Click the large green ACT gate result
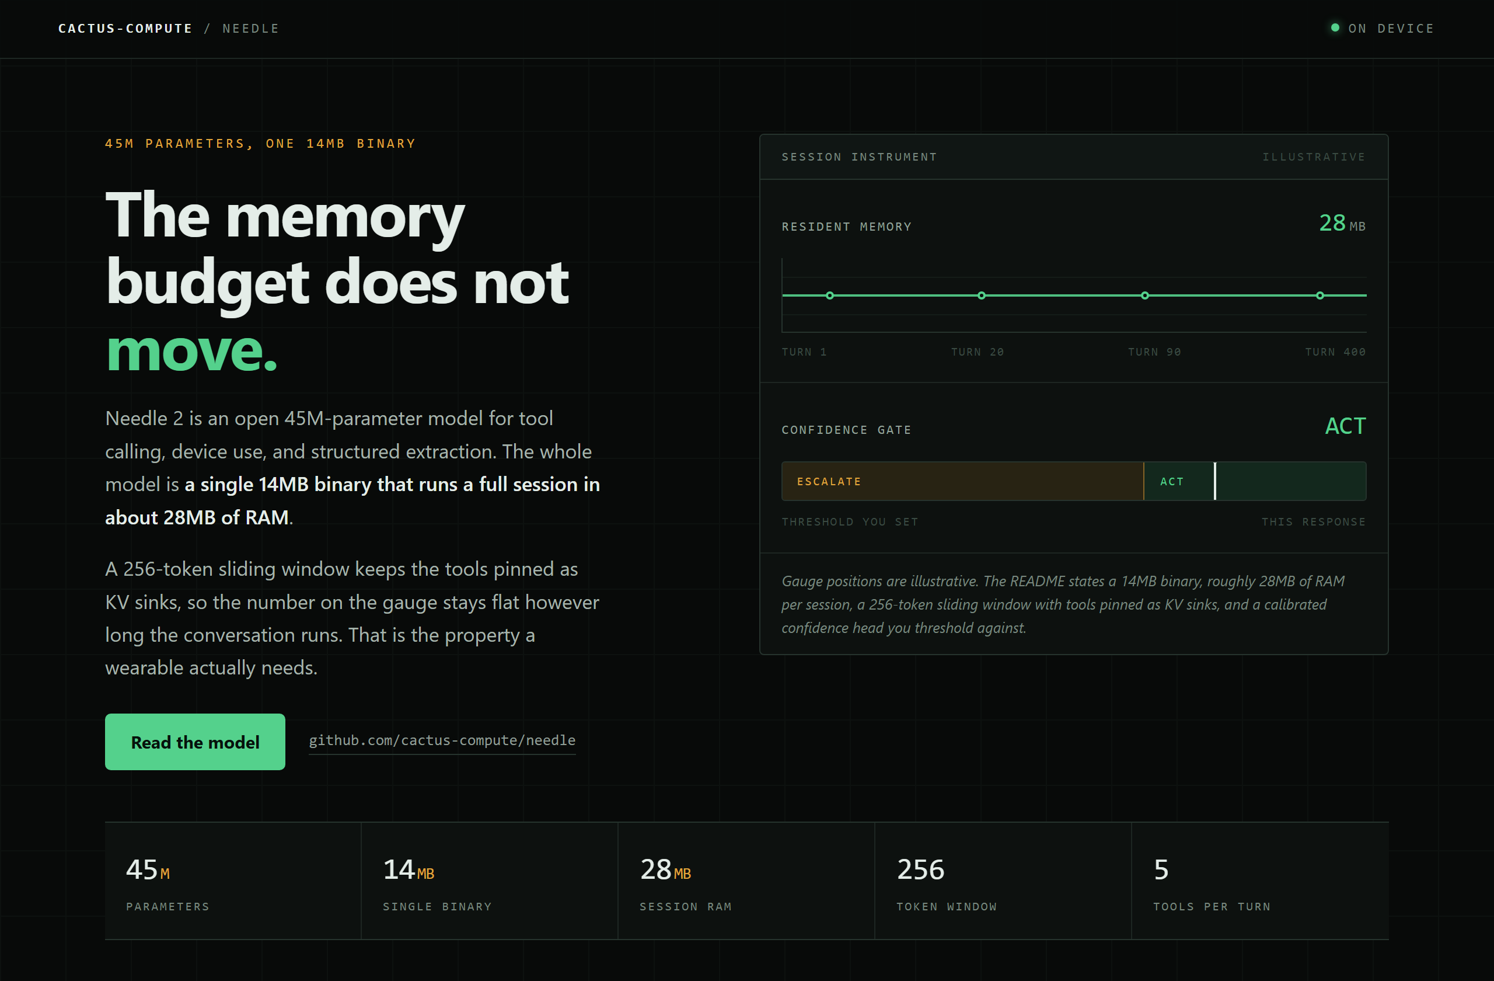 point(1345,426)
